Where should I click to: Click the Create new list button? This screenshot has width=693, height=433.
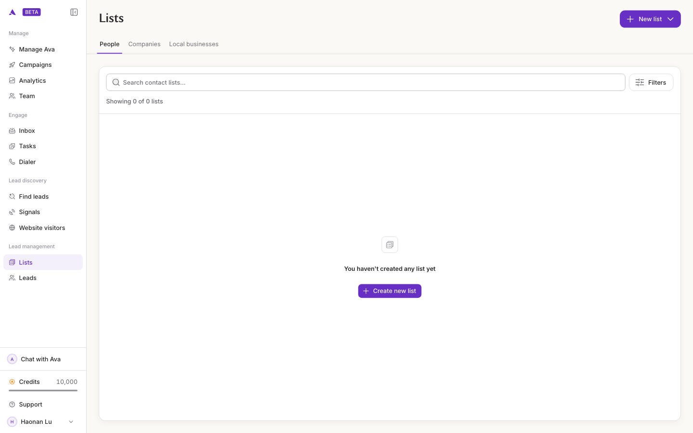point(390,291)
